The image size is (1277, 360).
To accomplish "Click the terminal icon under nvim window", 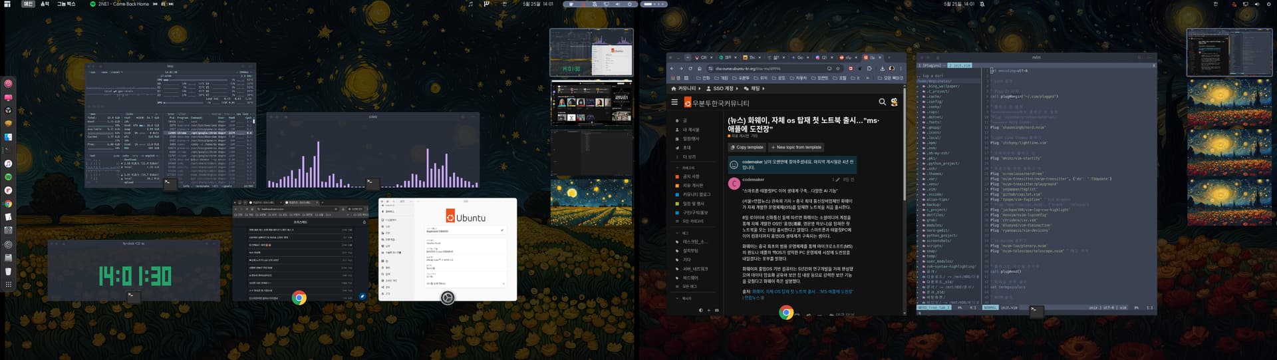I will point(1036,310).
